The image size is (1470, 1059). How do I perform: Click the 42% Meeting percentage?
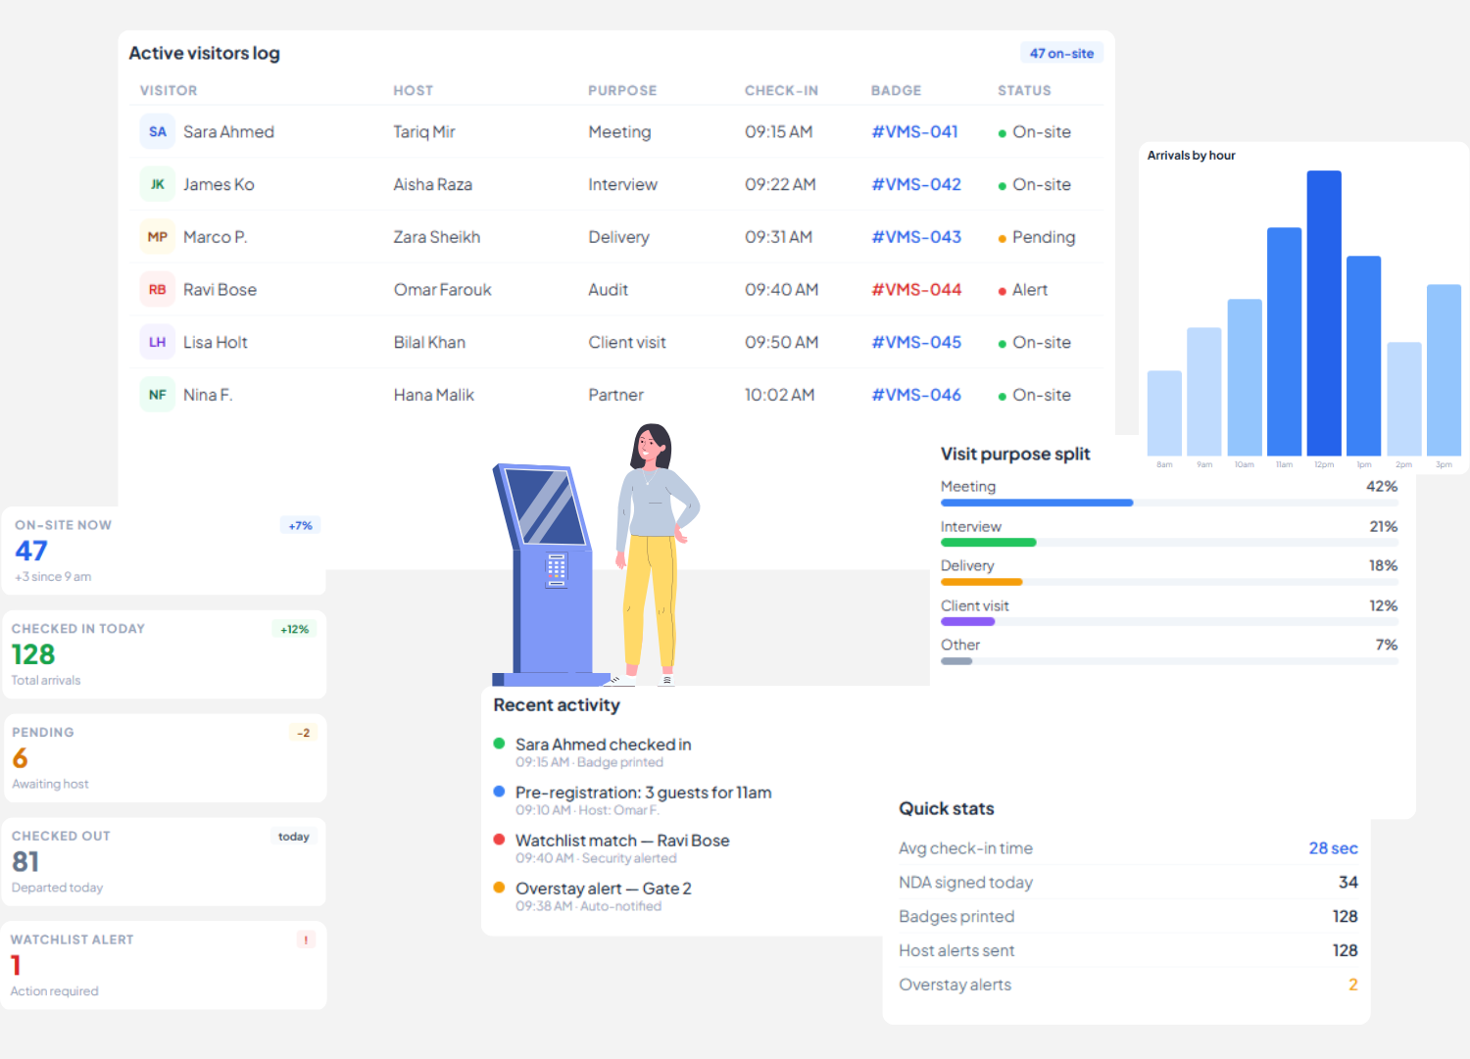(1382, 486)
